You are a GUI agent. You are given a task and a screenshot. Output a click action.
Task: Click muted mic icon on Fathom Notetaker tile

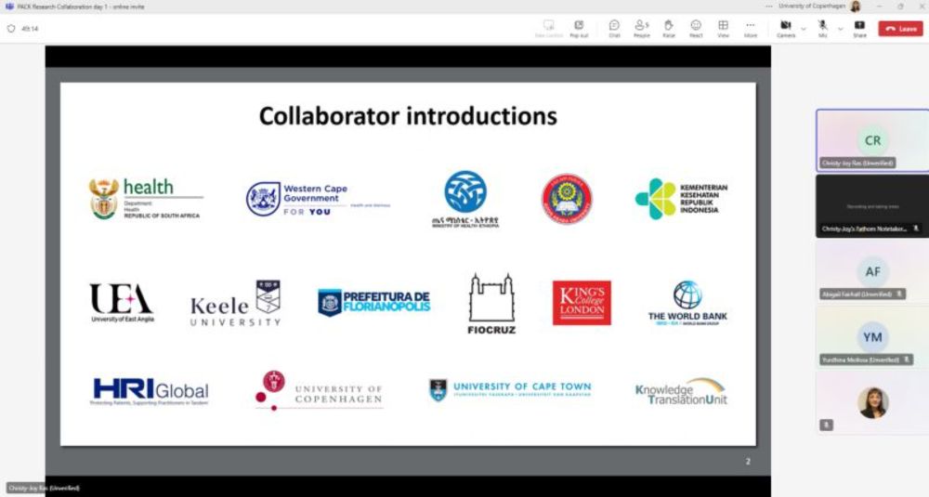[x=915, y=229]
